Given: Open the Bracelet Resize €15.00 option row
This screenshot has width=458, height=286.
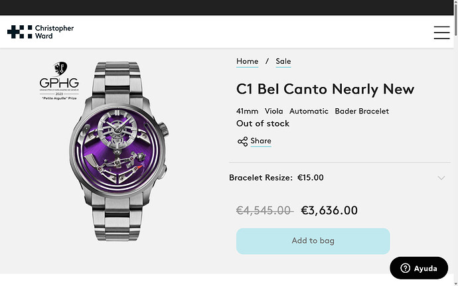Looking at the screenshot, I should (x=276, y=178).
